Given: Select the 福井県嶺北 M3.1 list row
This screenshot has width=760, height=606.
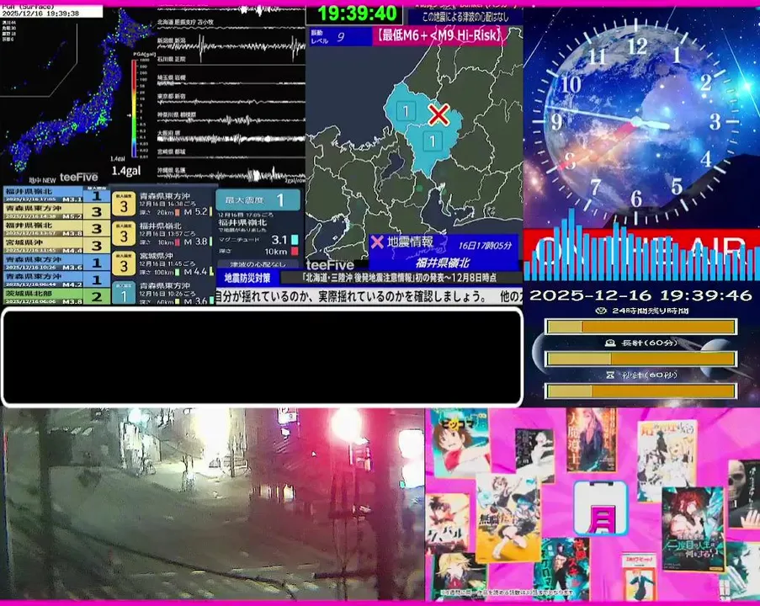Looking at the screenshot, I should click(x=56, y=195).
